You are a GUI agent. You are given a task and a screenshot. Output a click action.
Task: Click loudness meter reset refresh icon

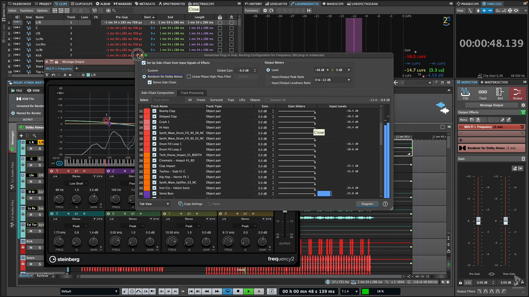coord(271,10)
